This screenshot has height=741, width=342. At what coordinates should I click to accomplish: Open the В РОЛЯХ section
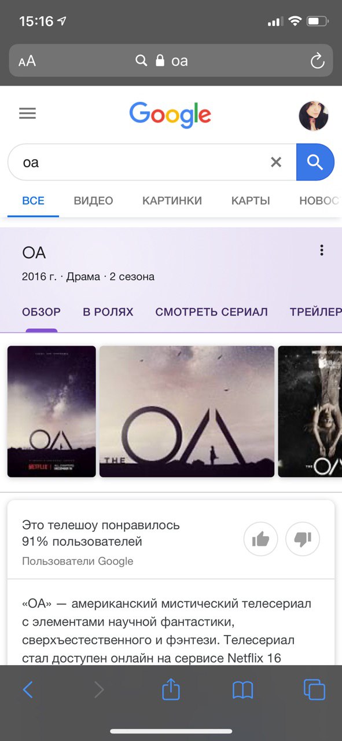pyautogui.click(x=108, y=312)
